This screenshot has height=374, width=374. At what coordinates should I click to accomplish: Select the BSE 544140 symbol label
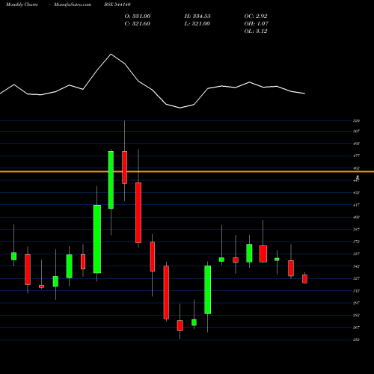(x=117, y=4)
